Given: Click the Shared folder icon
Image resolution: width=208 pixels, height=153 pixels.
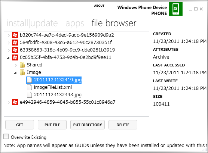Looking at the screenshot, I should click(x=22, y=65).
